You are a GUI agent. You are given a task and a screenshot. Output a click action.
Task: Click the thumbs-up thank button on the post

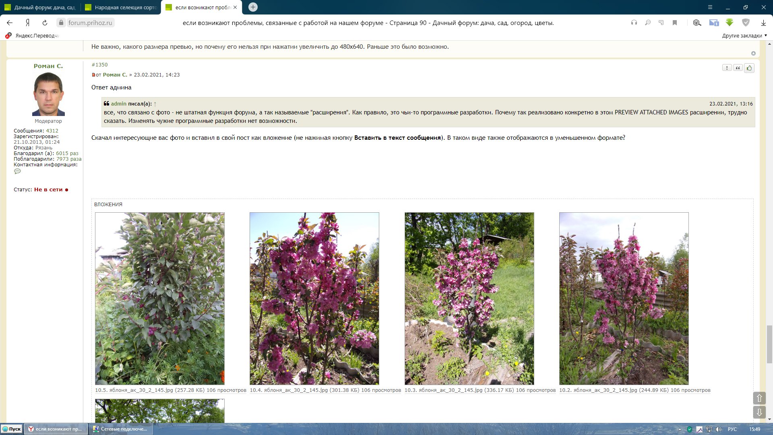coord(749,68)
